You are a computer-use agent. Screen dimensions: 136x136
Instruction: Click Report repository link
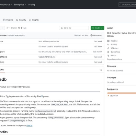pyautogui.click(x=114, y=59)
